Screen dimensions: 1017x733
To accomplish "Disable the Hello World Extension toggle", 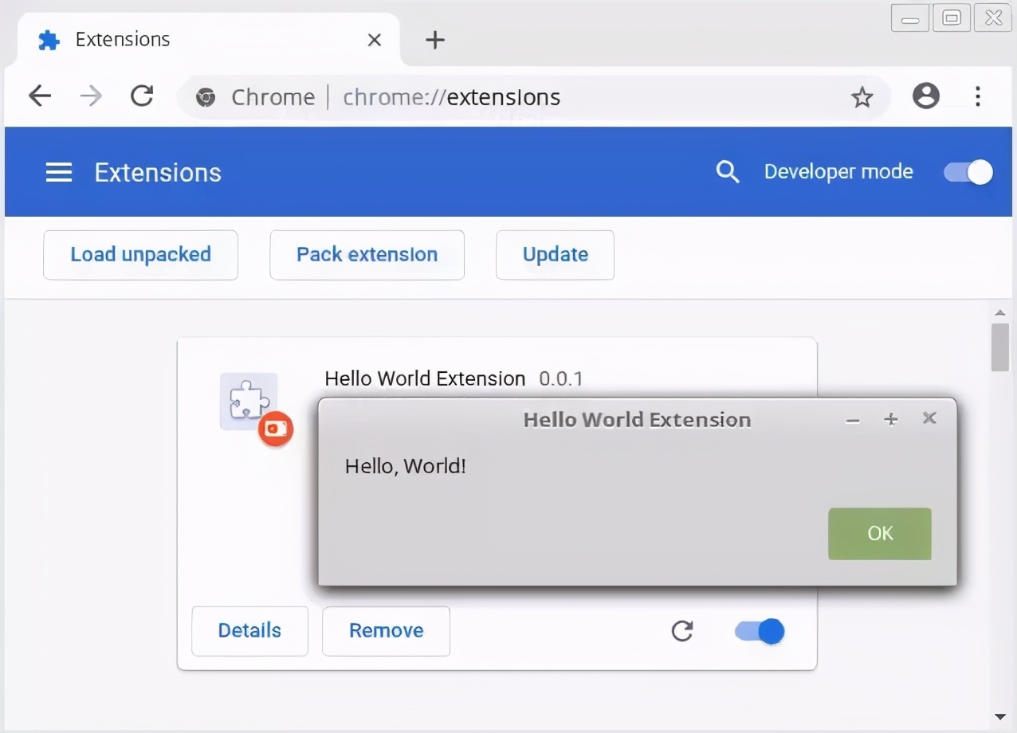I will point(760,631).
